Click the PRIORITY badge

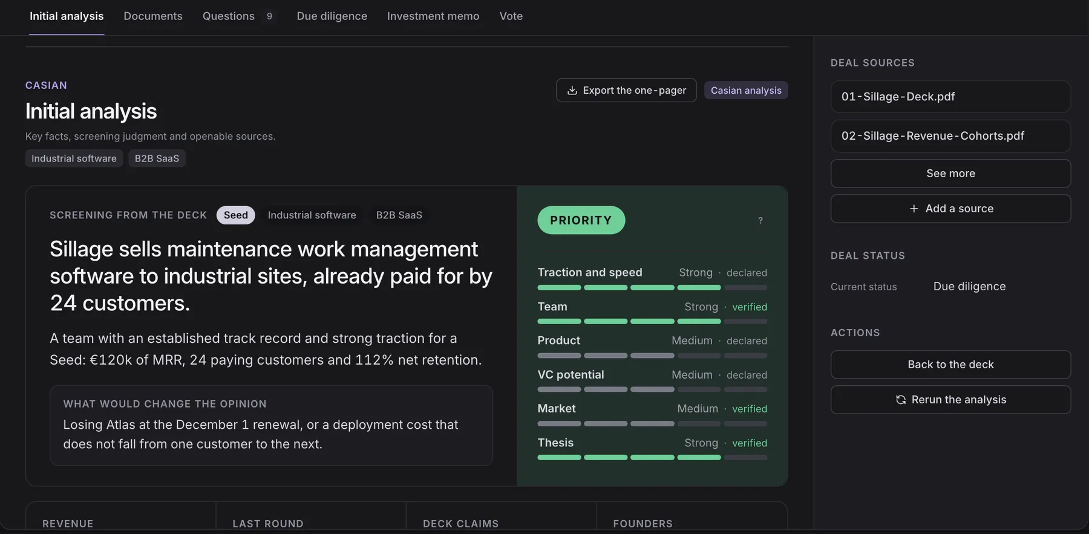click(x=581, y=220)
